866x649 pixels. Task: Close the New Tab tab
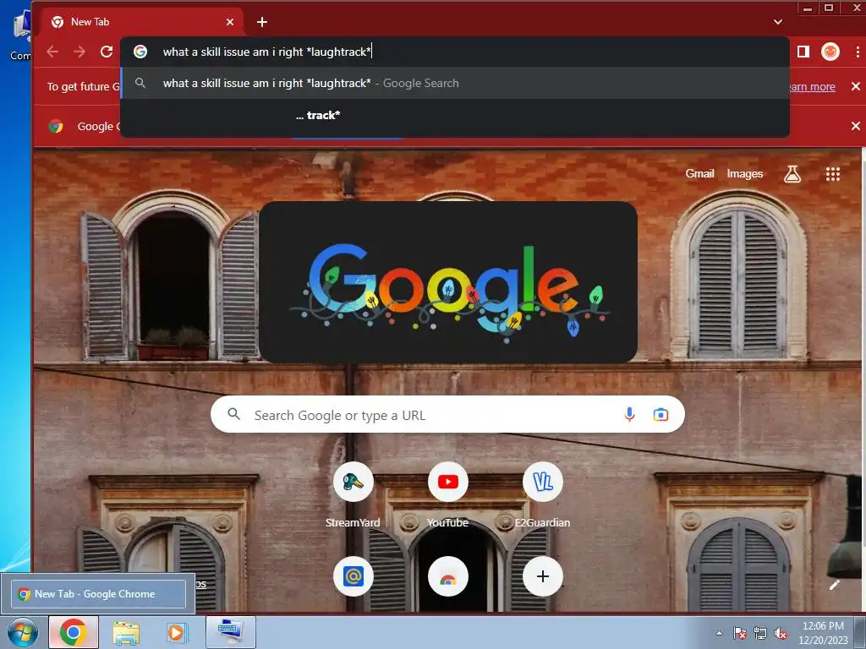pyautogui.click(x=230, y=22)
